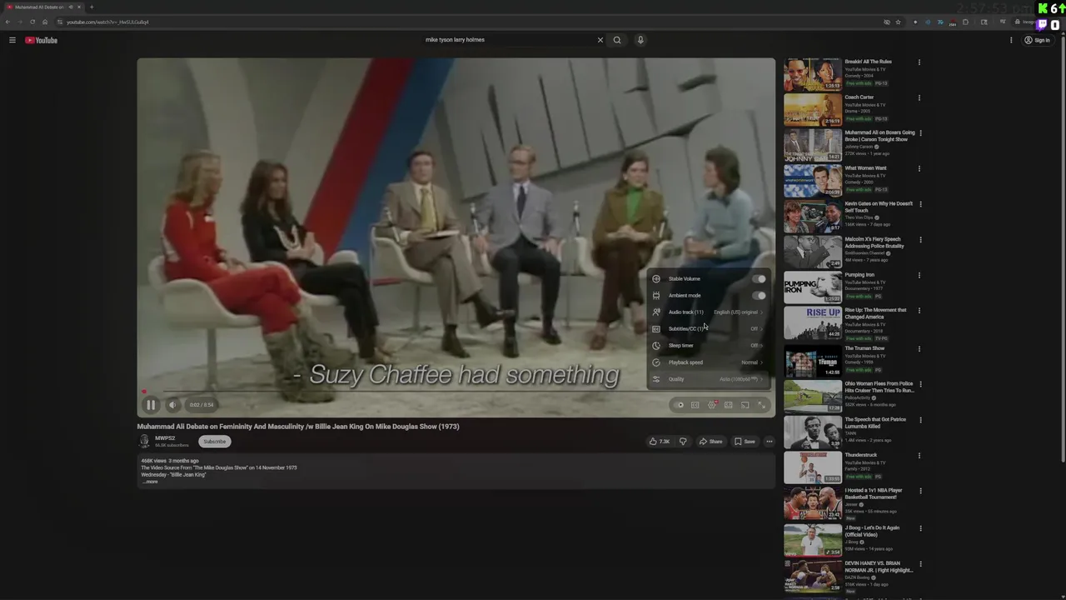The height and width of the screenshot is (600, 1066).
Task: Open the 'Pumping Iron' recommended thumbnail
Action: pyautogui.click(x=813, y=287)
